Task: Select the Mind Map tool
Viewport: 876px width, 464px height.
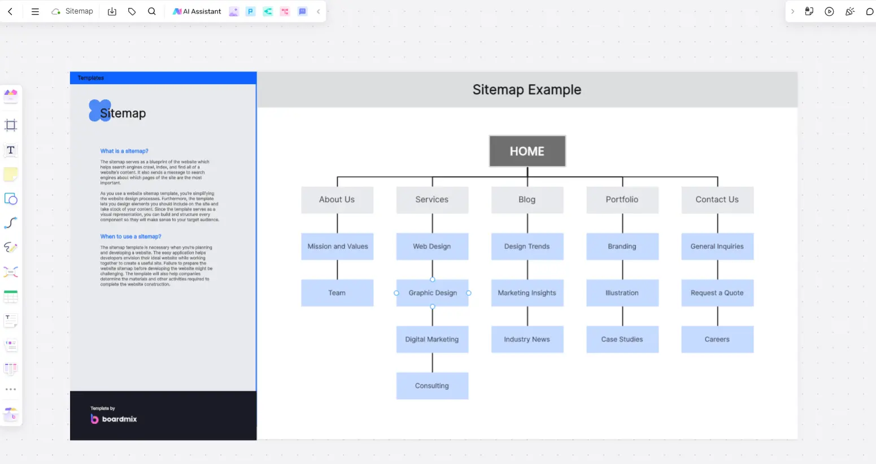Action: 11,272
